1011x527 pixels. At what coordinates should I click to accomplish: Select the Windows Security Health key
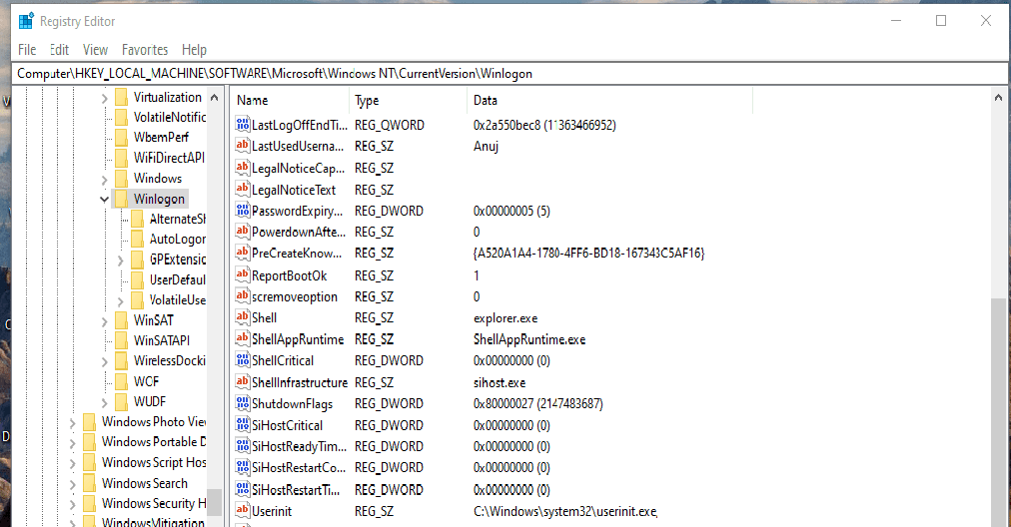tap(154, 503)
